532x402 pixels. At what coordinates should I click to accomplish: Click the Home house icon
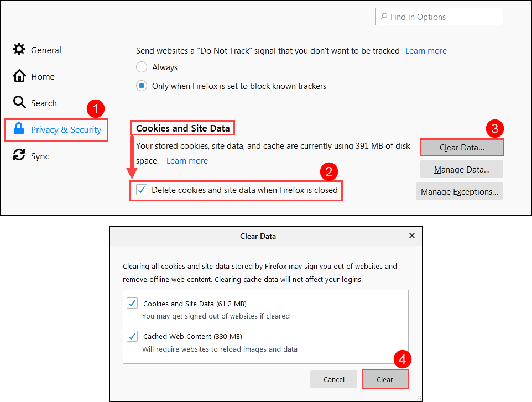coord(19,76)
